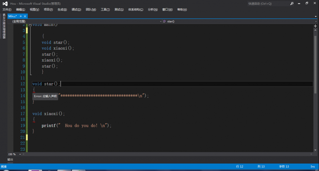
Task: Select the Min.c* editor tab
Action: pyautogui.click(x=12, y=16)
